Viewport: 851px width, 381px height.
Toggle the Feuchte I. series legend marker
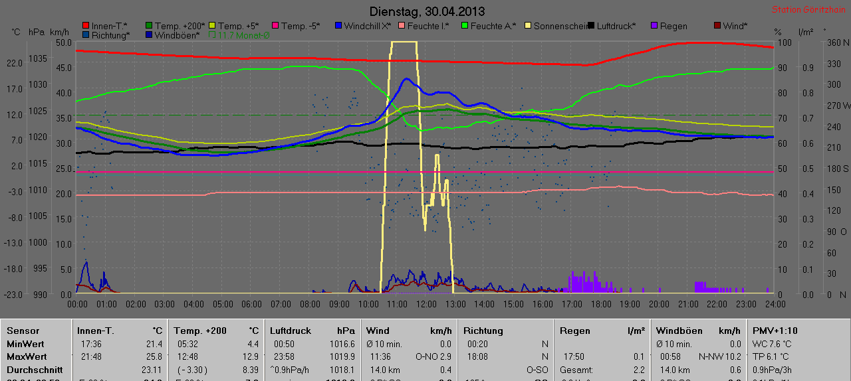402,26
